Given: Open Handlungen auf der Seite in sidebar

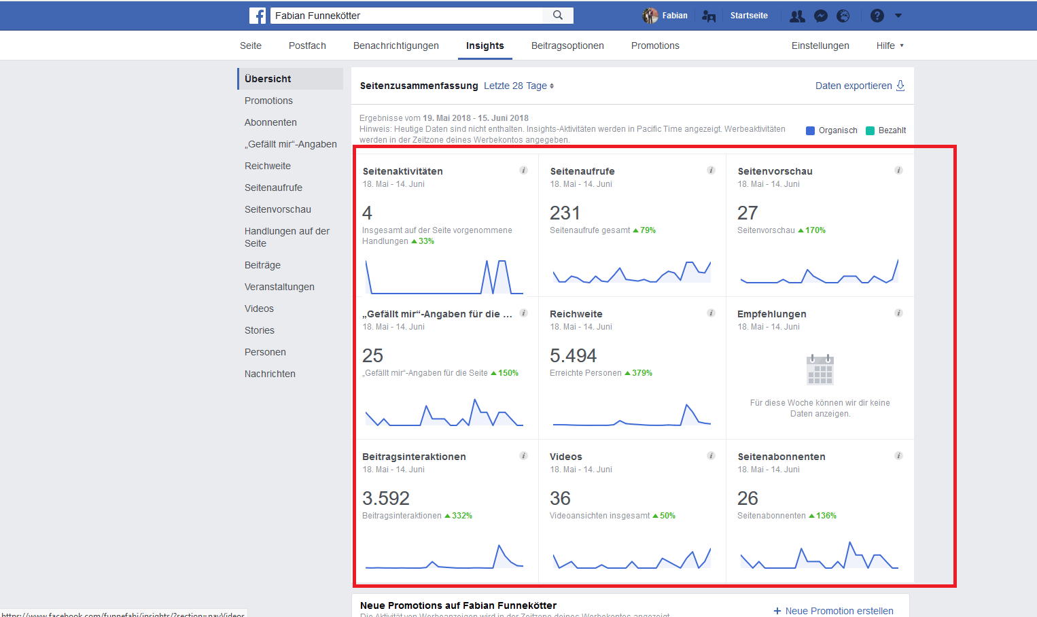Looking at the screenshot, I should pyautogui.click(x=287, y=237).
